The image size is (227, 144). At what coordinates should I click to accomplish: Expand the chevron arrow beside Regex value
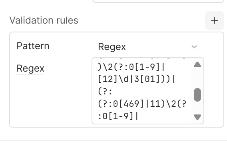[x=194, y=47]
